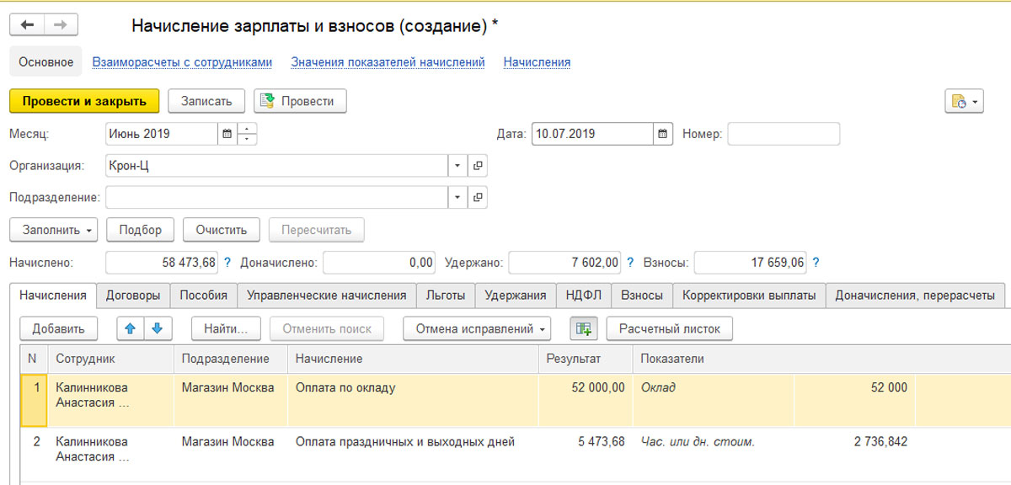This screenshot has height=485, width=1011.
Task: Click the back navigation arrow
Action: click(x=27, y=25)
